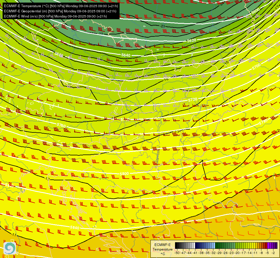The image size is (280, 258).
Task: Click the 5700 geopotential contour label
Action: 257,67
